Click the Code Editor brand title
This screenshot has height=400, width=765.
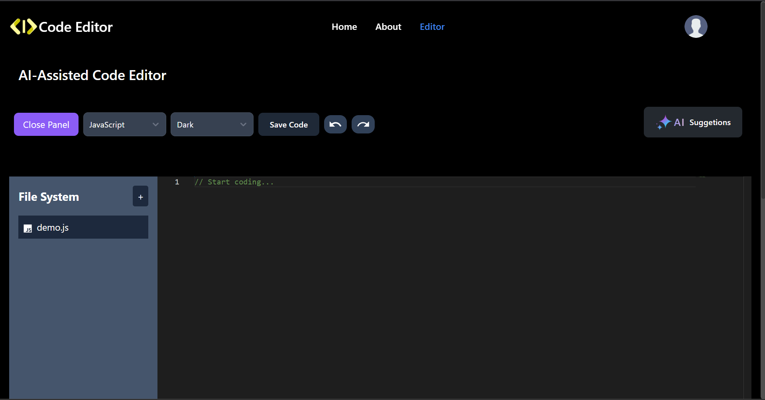pyautogui.click(x=76, y=27)
